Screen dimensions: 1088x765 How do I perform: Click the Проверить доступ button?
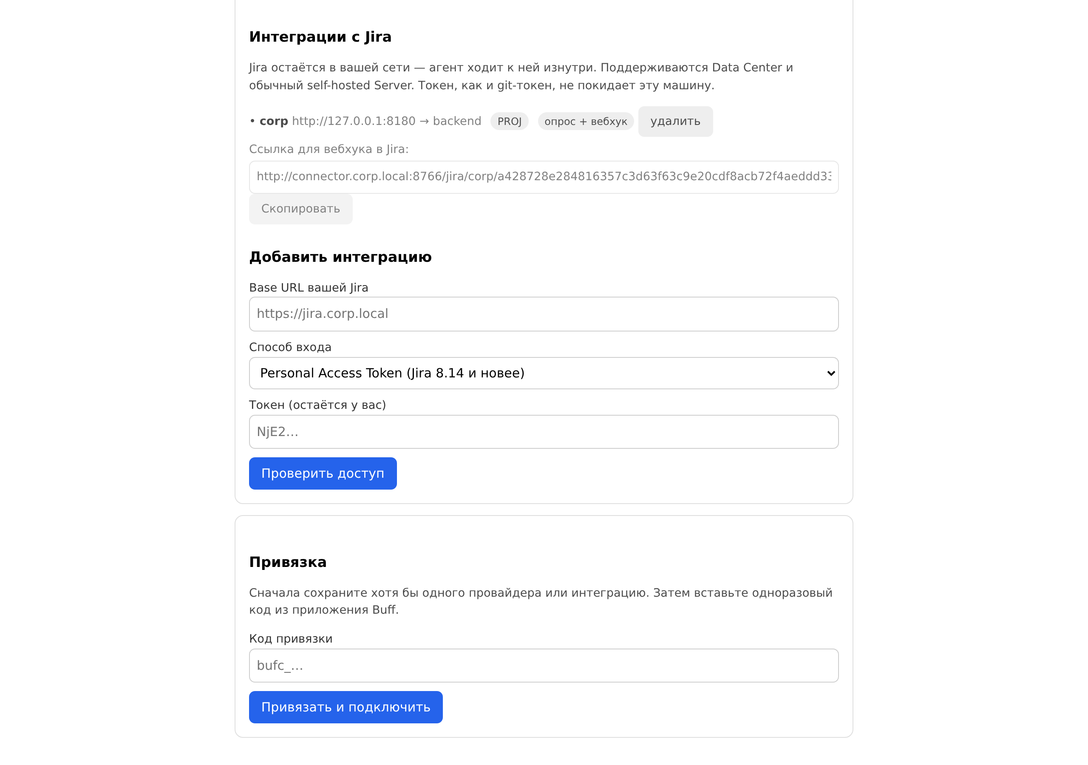pos(323,473)
